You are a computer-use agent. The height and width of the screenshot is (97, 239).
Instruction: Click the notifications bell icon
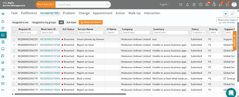(187, 5)
